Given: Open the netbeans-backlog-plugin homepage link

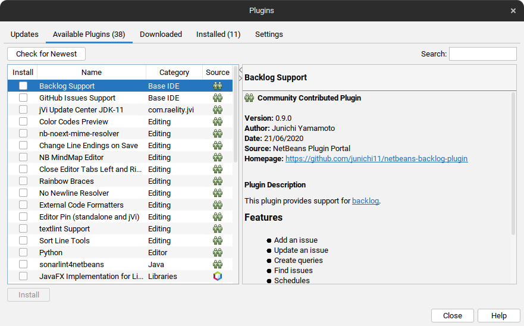Looking at the screenshot, I should pyautogui.click(x=376, y=159).
